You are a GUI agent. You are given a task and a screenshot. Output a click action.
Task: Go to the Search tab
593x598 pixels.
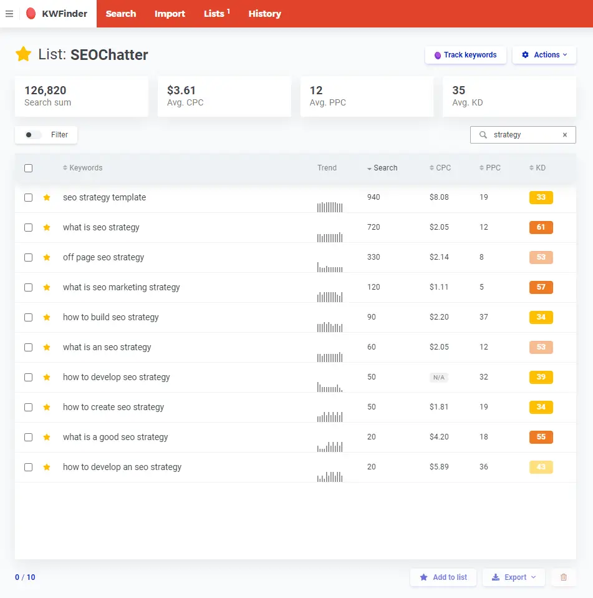click(x=121, y=14)
